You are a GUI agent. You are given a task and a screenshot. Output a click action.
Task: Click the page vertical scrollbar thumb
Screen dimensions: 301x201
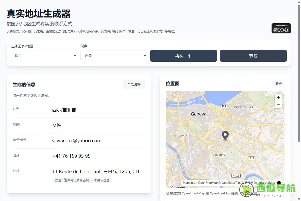299,73
